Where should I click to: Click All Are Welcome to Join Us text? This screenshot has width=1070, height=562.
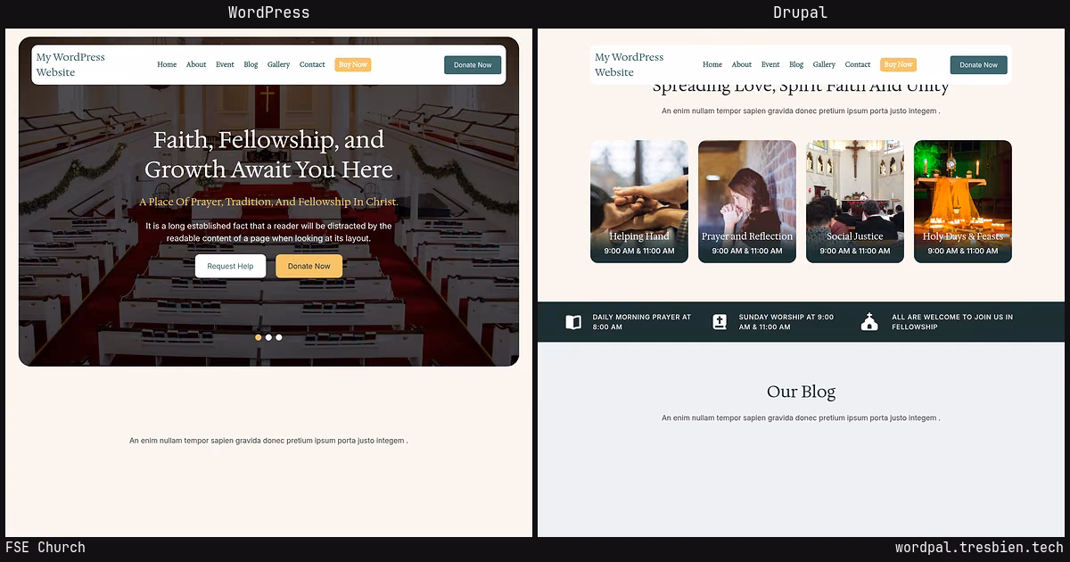point(952,322)
